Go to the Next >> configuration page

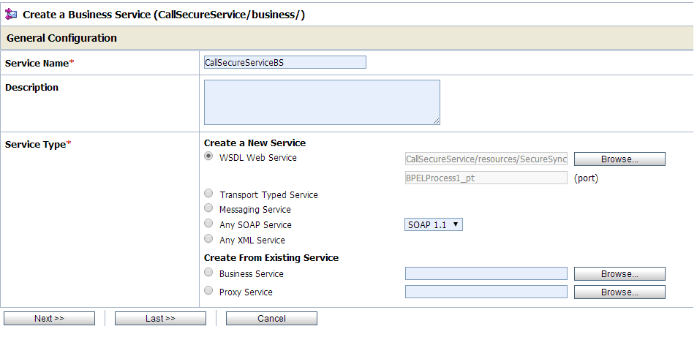click(x=49, y=318)
